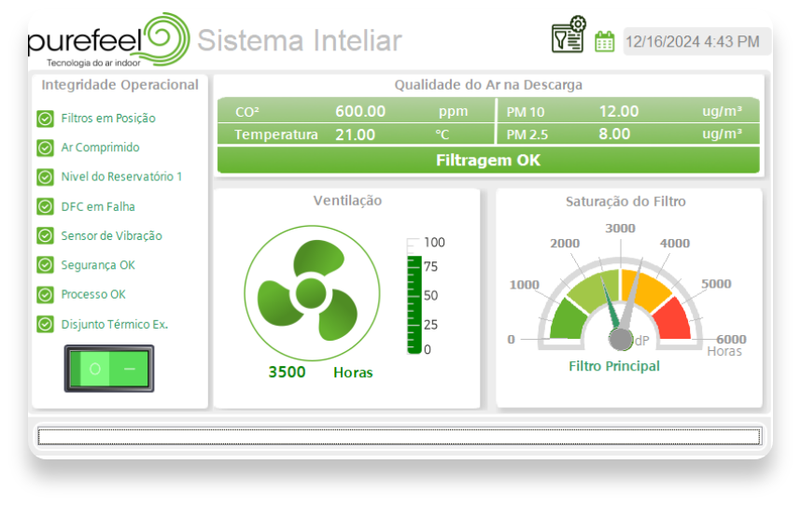Click the filter saturation gauge needle hub
Screen dimensions: 801x506
point(621,338)
